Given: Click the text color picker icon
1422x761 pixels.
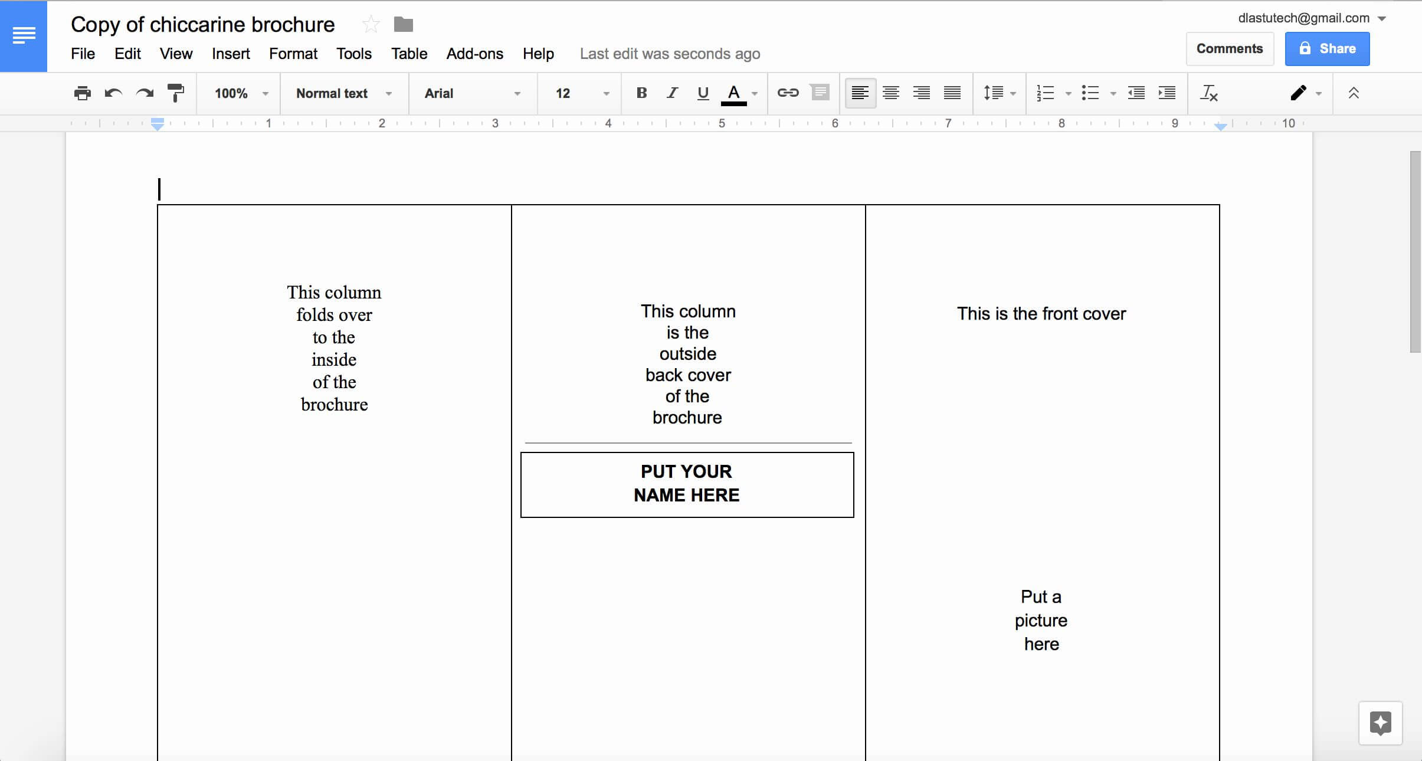Looking at the screenshot, I should 733,93.
